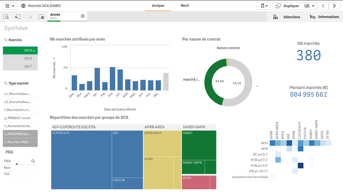Click the avr. bar in monthly chart

(x=97, y=79)
